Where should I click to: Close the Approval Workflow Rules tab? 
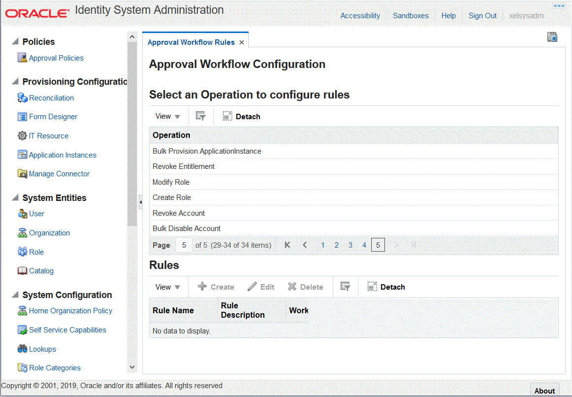242,42
